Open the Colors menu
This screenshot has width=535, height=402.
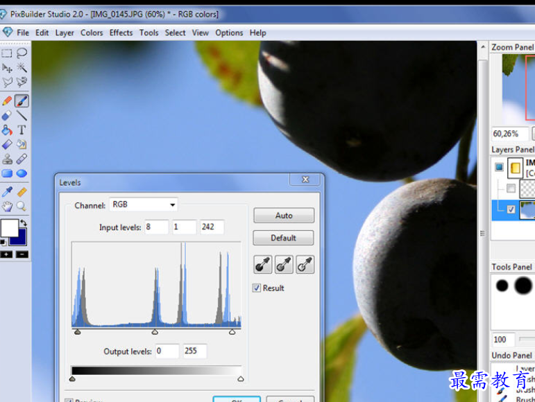[92, 33]
